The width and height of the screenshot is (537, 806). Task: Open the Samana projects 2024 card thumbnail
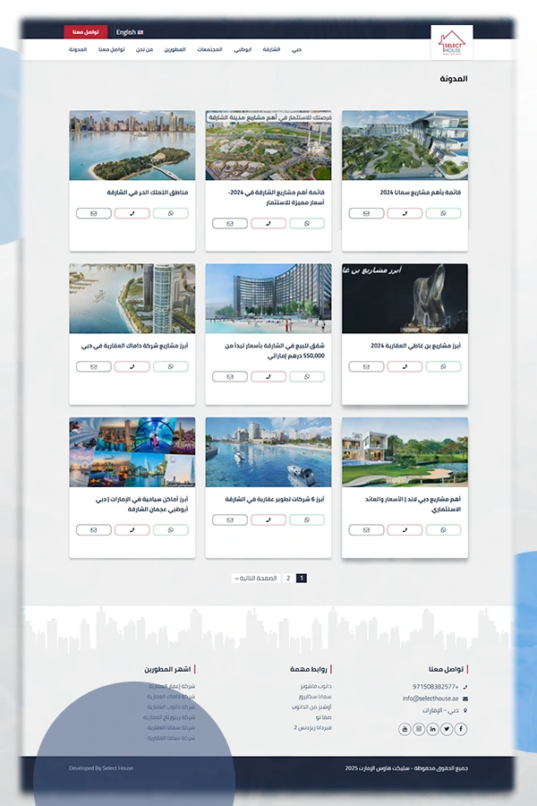(x=405, y=145)
